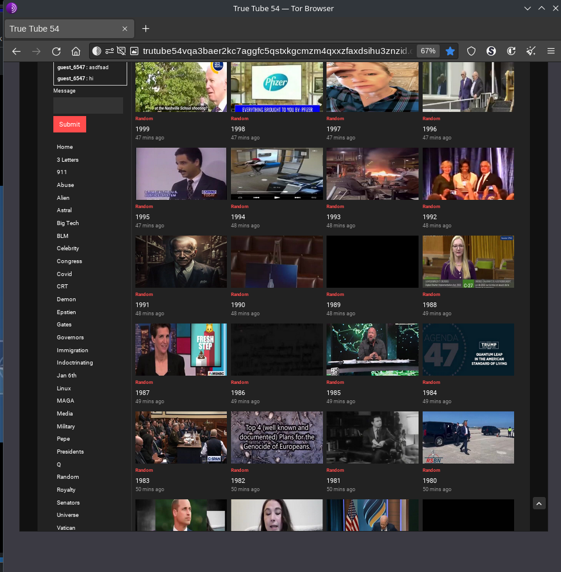This screenshot has width=561, height=572.
Task: Go back to the previous page
Action: point(16,51)
